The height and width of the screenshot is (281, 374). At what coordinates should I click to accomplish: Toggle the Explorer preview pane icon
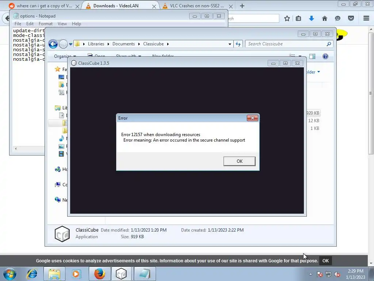point(312,56)
